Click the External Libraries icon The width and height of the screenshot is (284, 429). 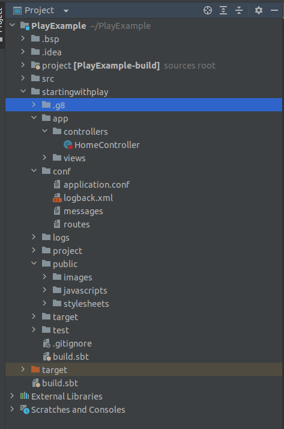pyautogui.click(x=24, y=396)
